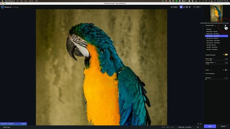This screenshot has height=129, width=230.
Task: Open the Topaz Sharpen AI menu
Action: [10, 1]
